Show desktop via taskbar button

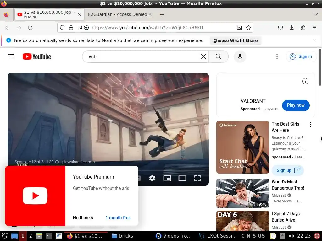(x=14, y=236)
